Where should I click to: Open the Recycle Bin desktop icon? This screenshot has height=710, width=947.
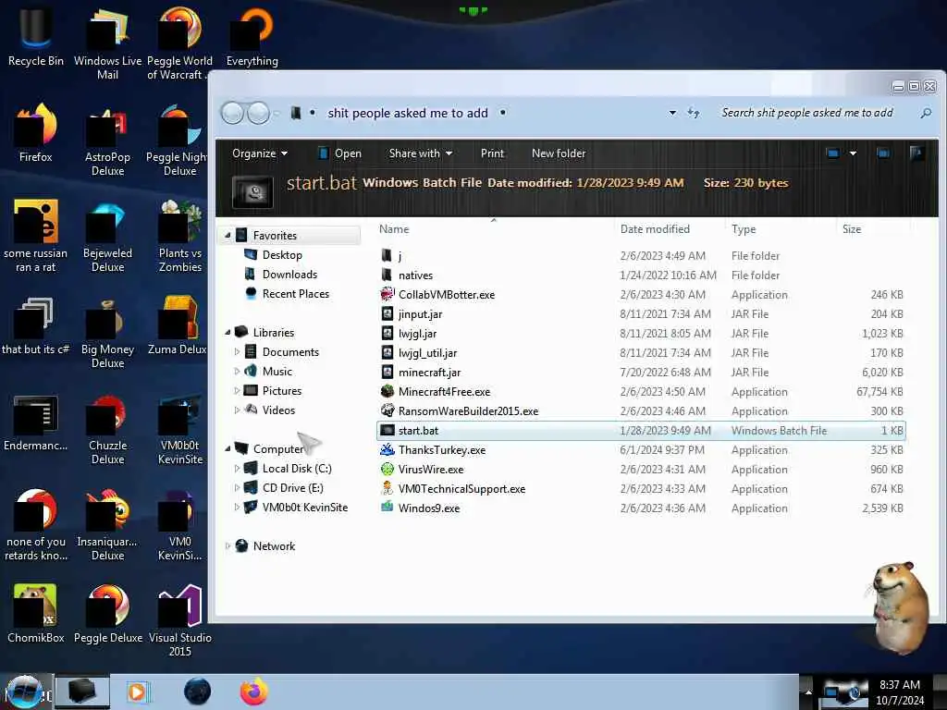(35, 36)
